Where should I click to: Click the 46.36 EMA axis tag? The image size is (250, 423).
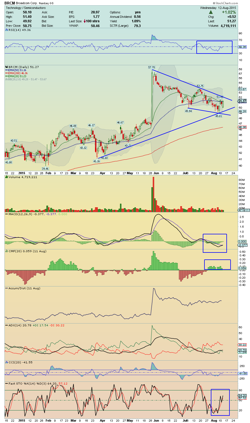coord(242,127)
